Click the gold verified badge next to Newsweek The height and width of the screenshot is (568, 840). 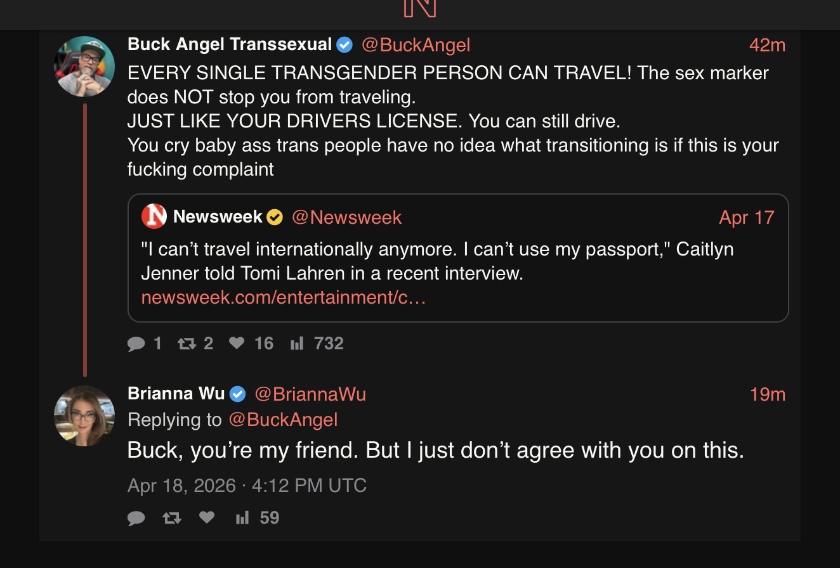275,217
